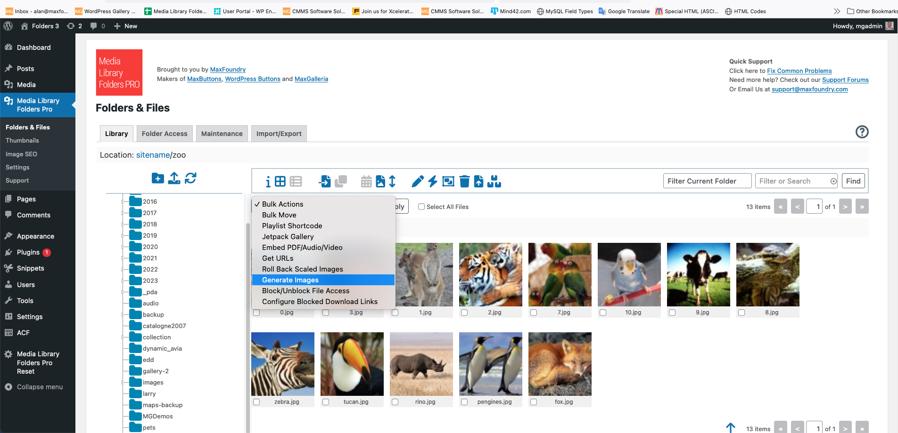Image resolution: width=898 pixels, height=433 pixels.
Task: Click the pencil rename icon
Action: pyautogui.click(x=417, y=181)
